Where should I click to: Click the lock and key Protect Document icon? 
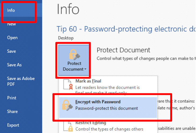pyautogui.click(x=75, y=55)
